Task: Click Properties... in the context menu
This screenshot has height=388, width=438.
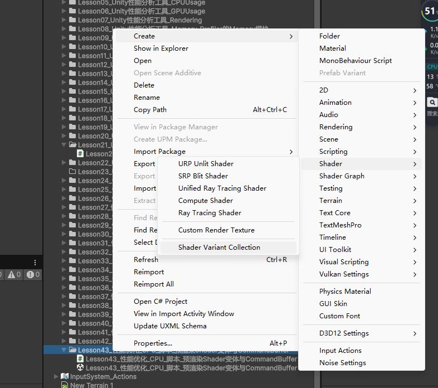Action: [153, 343]
